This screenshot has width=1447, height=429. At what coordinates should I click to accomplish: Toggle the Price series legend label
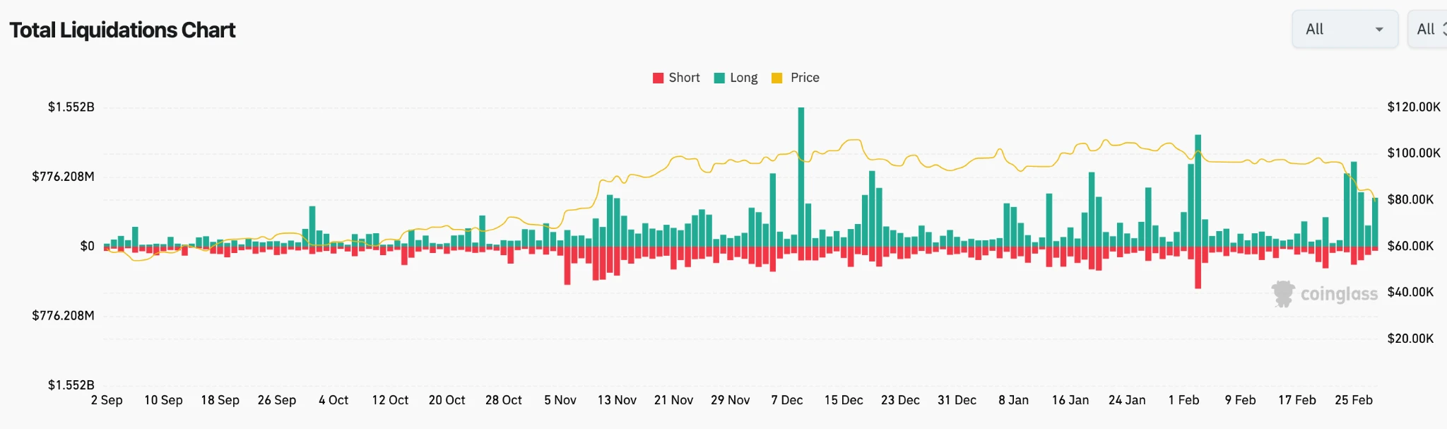805,78
